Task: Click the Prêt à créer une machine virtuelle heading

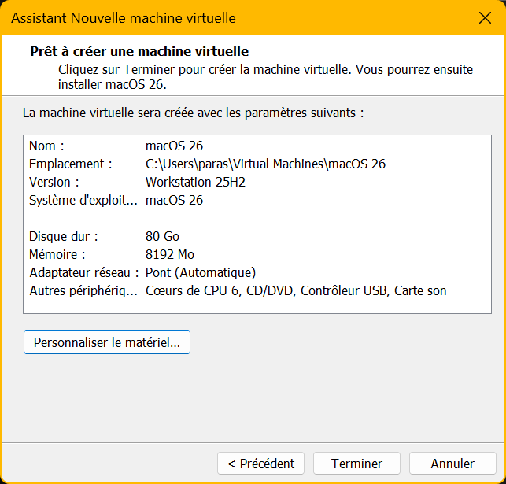Action: click(x=139, y=52)
